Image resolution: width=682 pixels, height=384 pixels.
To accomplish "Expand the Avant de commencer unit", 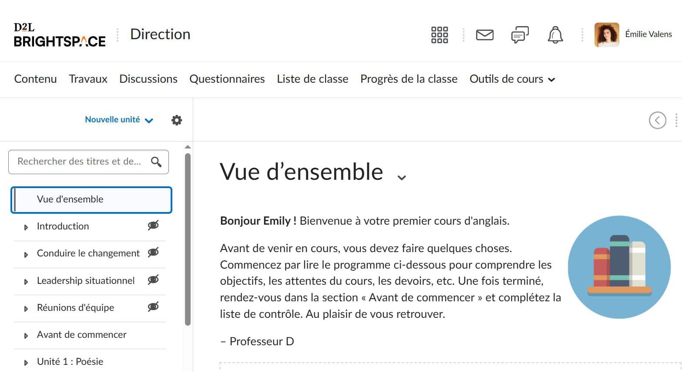I will (26, 336).
